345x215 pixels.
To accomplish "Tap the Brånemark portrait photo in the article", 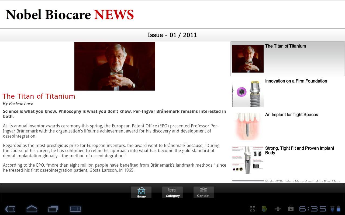I will tap(115, 66).
